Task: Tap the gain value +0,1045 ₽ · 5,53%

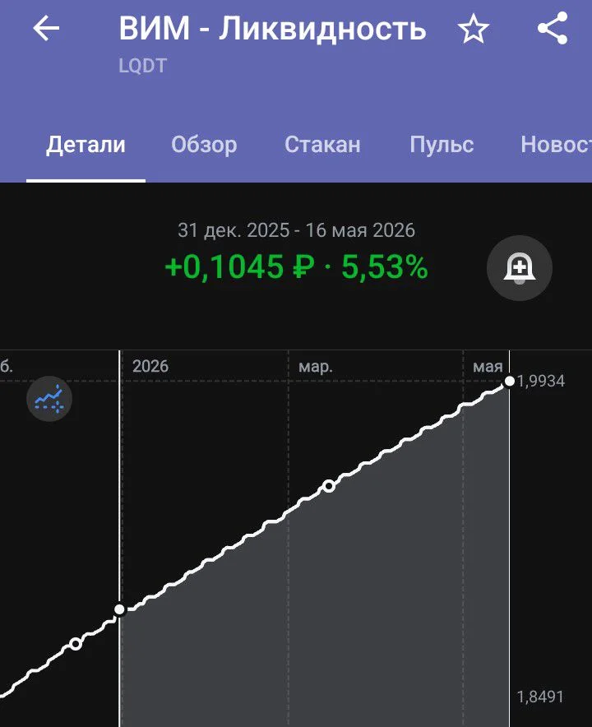Action: coord(296,267)
